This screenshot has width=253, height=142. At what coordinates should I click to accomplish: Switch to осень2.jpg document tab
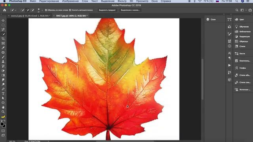click(x=30, y=16)
